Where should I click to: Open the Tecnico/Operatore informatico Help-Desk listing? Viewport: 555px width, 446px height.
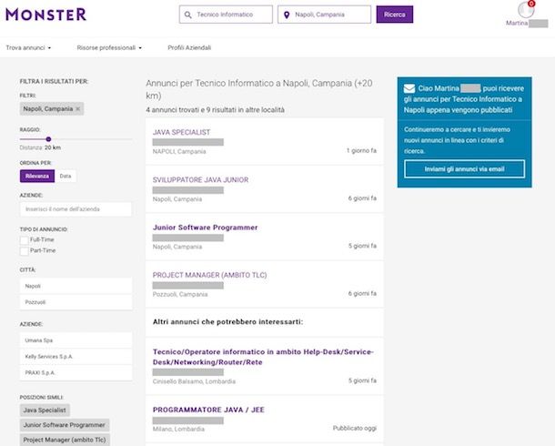tap(263, 357)
